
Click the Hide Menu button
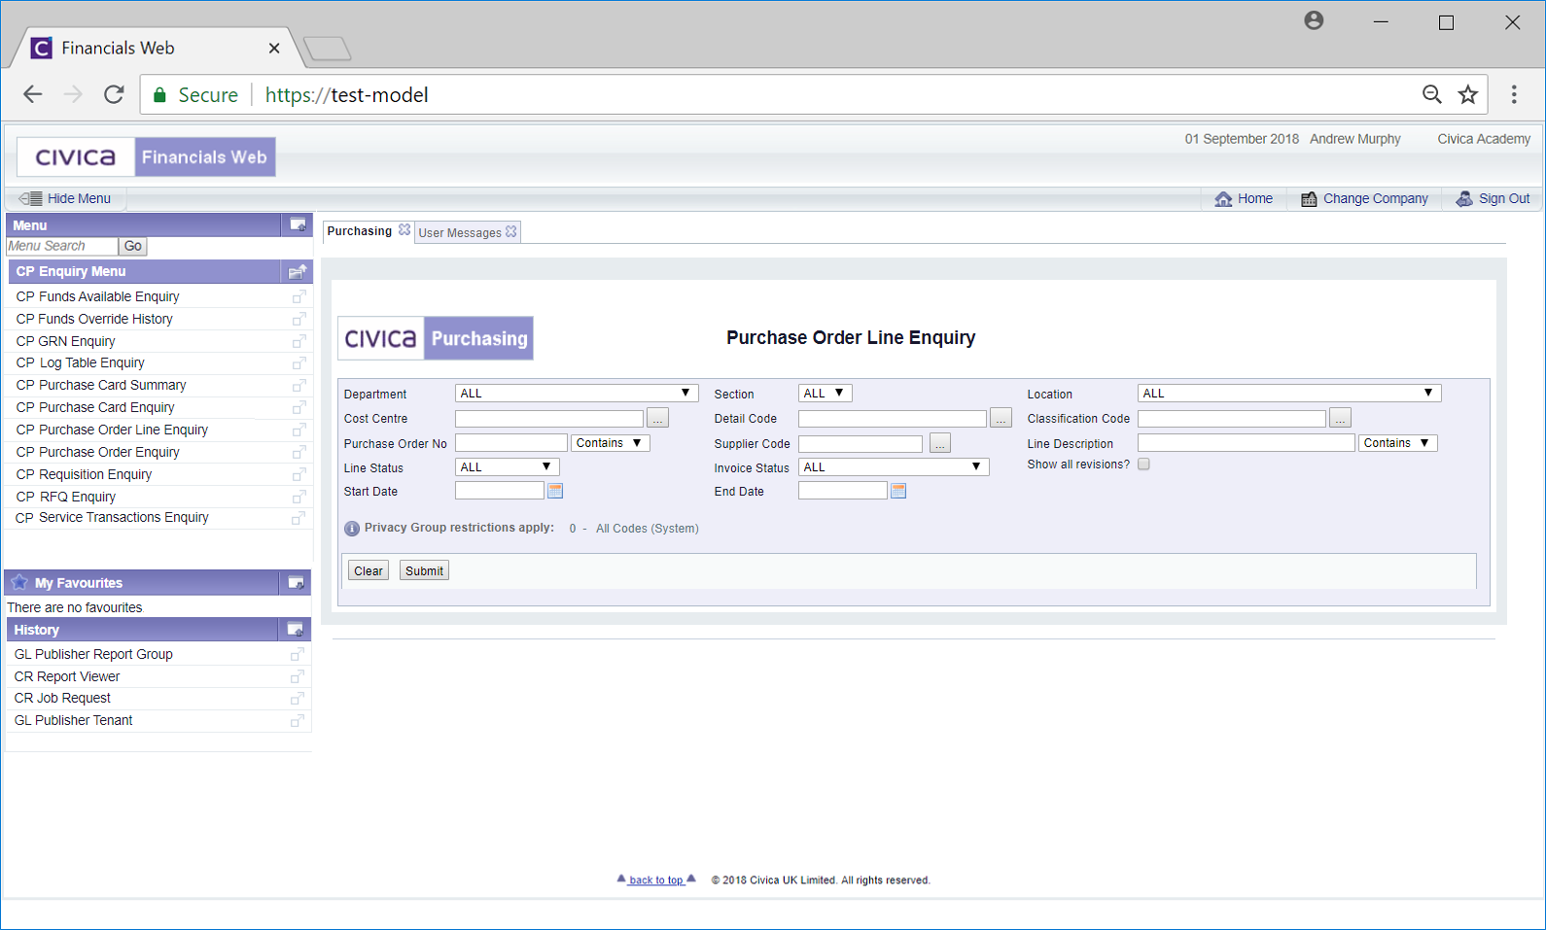[x=65, y=198]
